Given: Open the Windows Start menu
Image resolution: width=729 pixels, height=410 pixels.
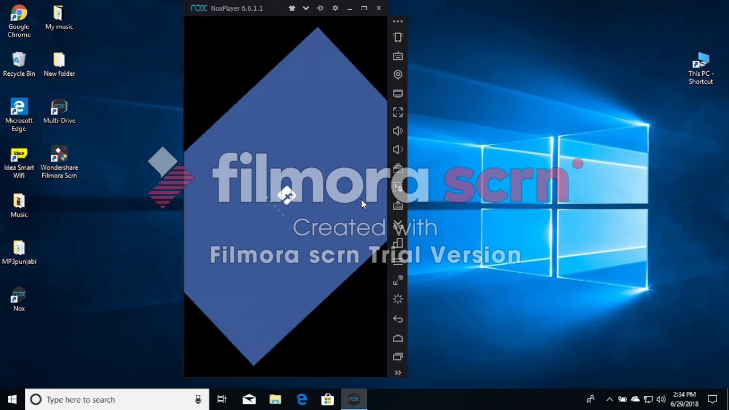Looking at the screenshot, I should pyautogui.click(x=13, y=399).
